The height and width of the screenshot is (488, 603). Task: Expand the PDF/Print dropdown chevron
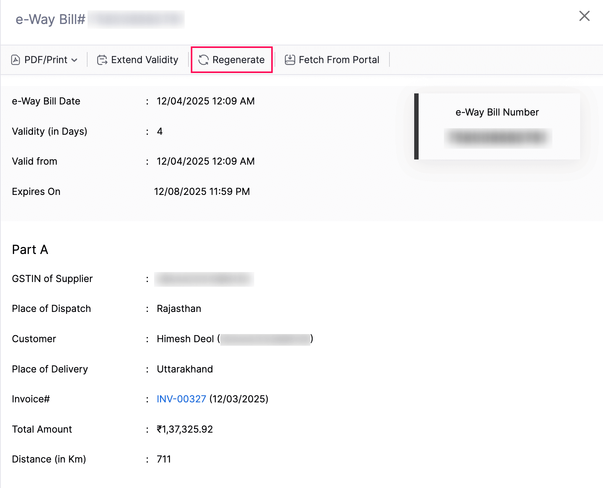[x=74, y=60]
